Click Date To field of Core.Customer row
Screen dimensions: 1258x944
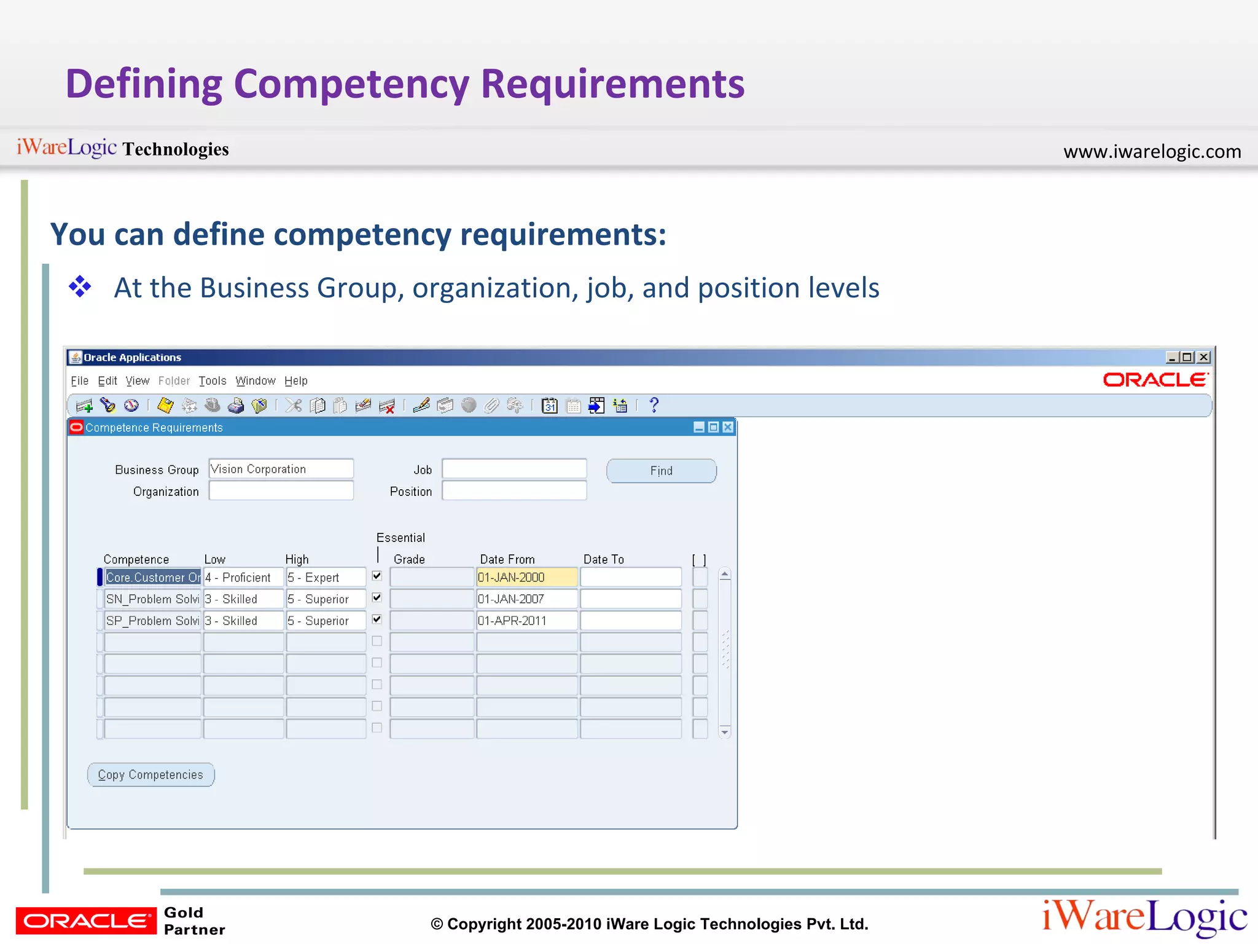(x=631, y=577)
